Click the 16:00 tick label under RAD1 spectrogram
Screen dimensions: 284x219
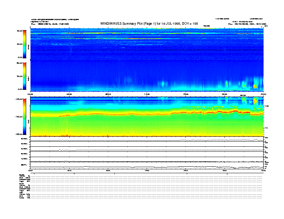click(x=186, y=94)
